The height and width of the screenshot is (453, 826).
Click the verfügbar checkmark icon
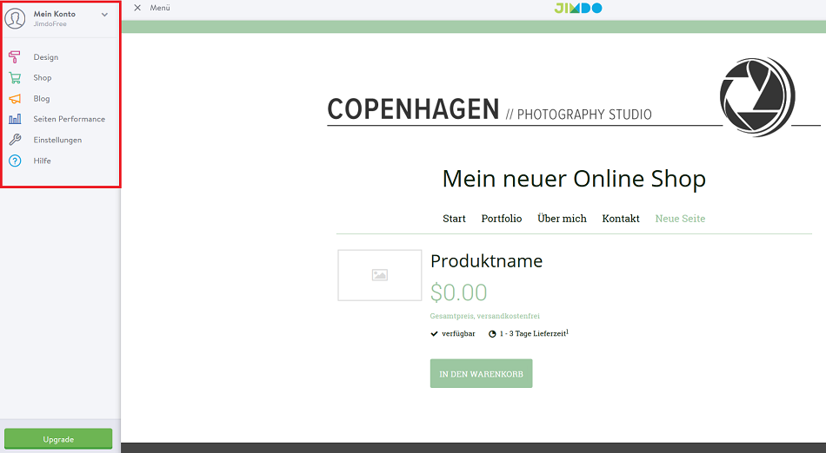(x=434, y=334)
